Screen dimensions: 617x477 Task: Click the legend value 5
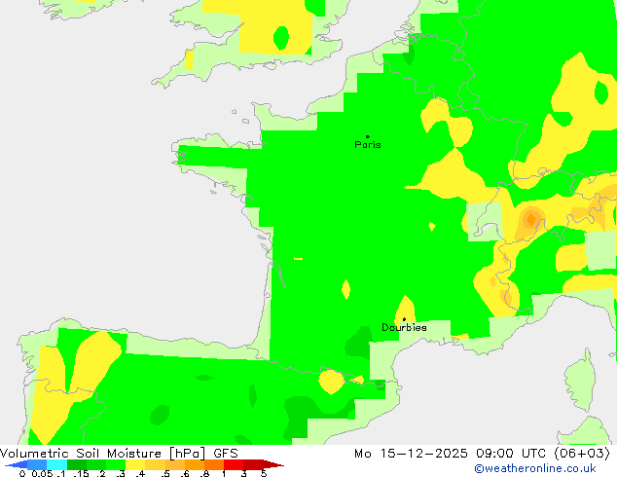(x=264, y=473)
